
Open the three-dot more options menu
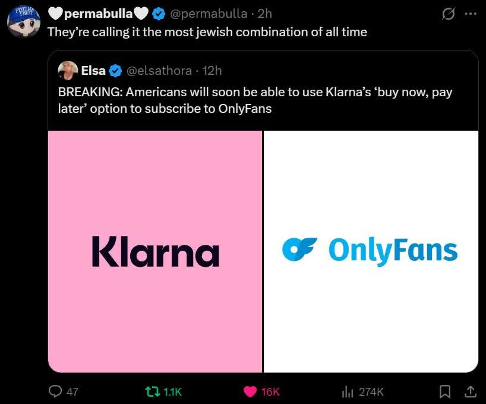470,14
